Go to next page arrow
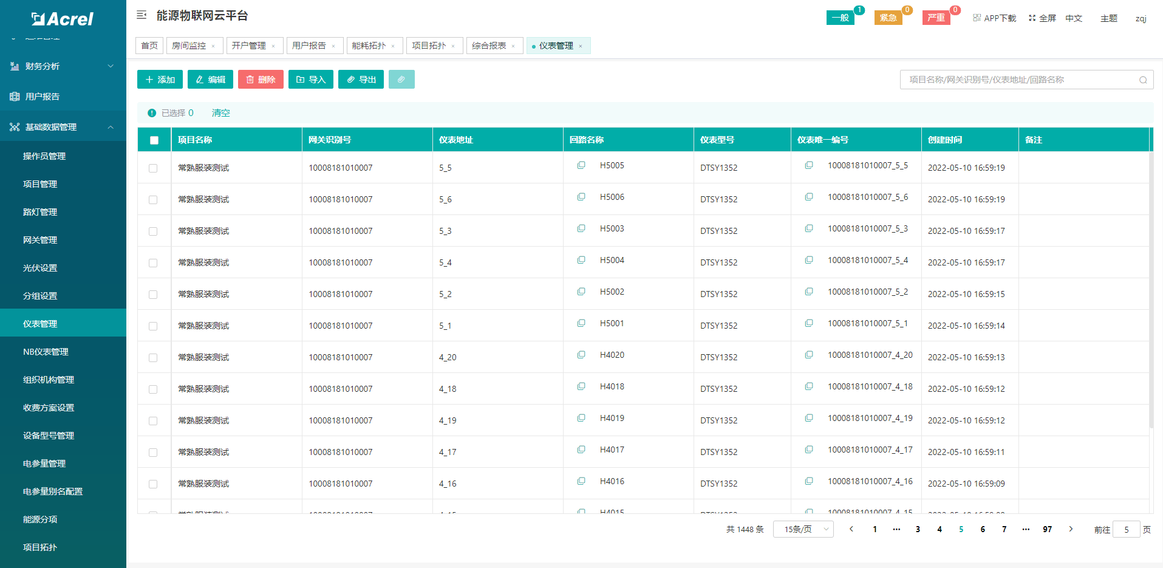This screenshot has width=1163, height=568. click(1071, 529)
